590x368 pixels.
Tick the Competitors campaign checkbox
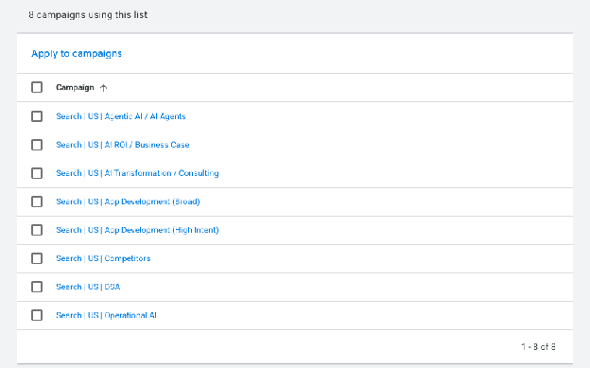[x=37, y=258]
